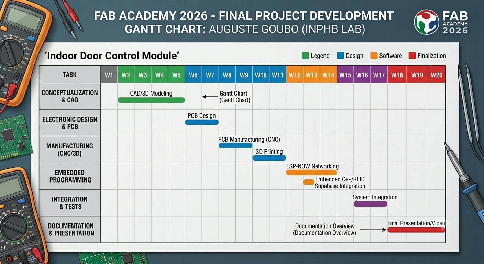Click the W4 column header

click(159, 75)
